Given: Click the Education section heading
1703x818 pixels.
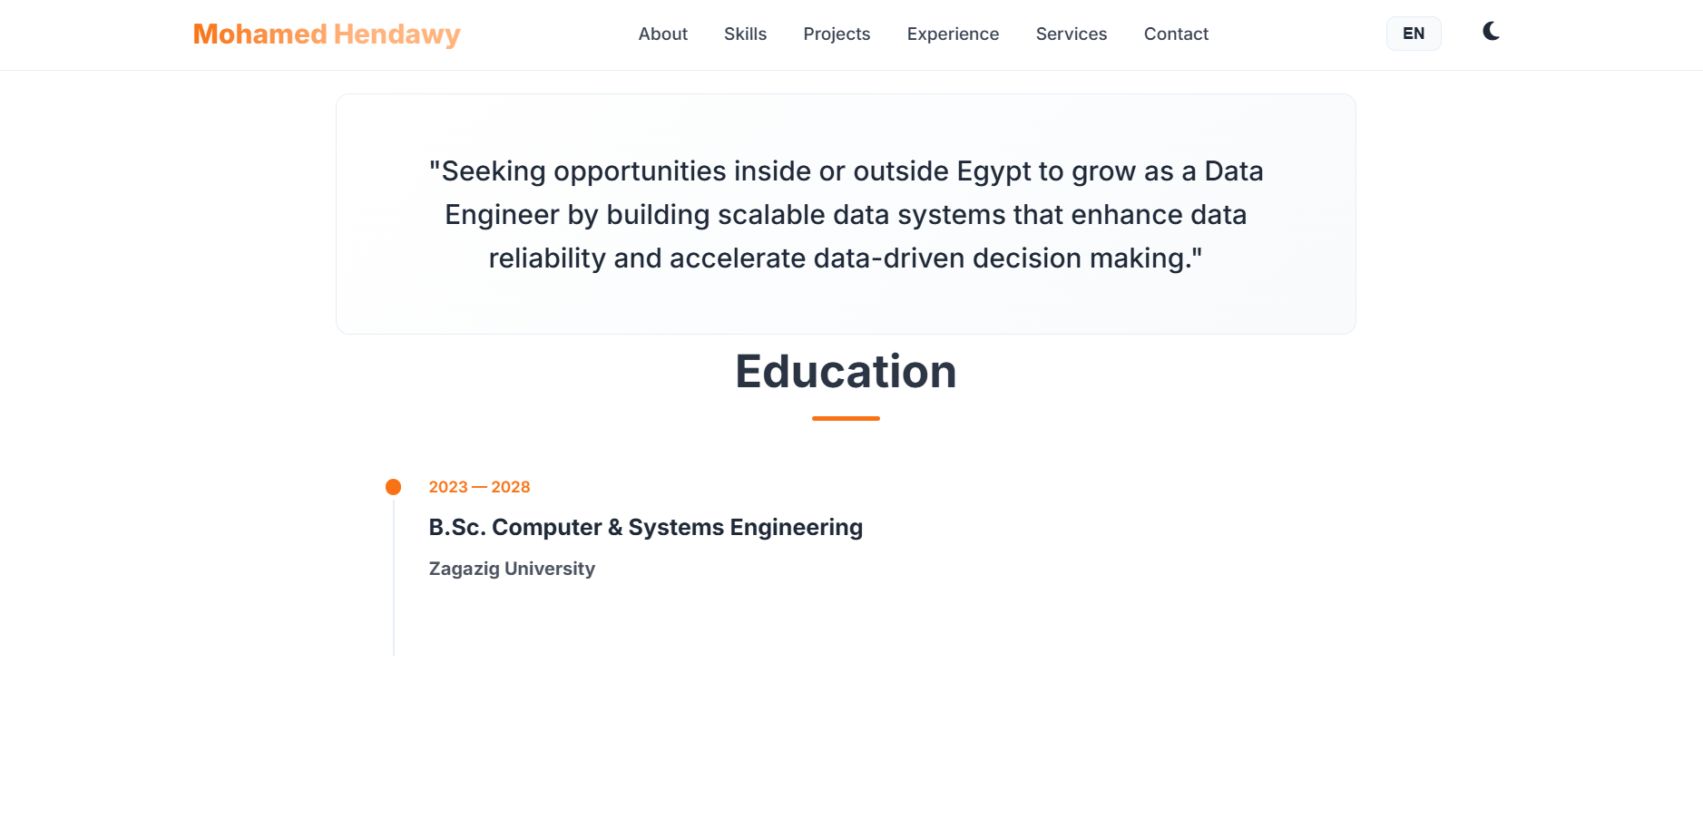Looking at the screenshot, I should pyautogui.click(x=846, y=372).
